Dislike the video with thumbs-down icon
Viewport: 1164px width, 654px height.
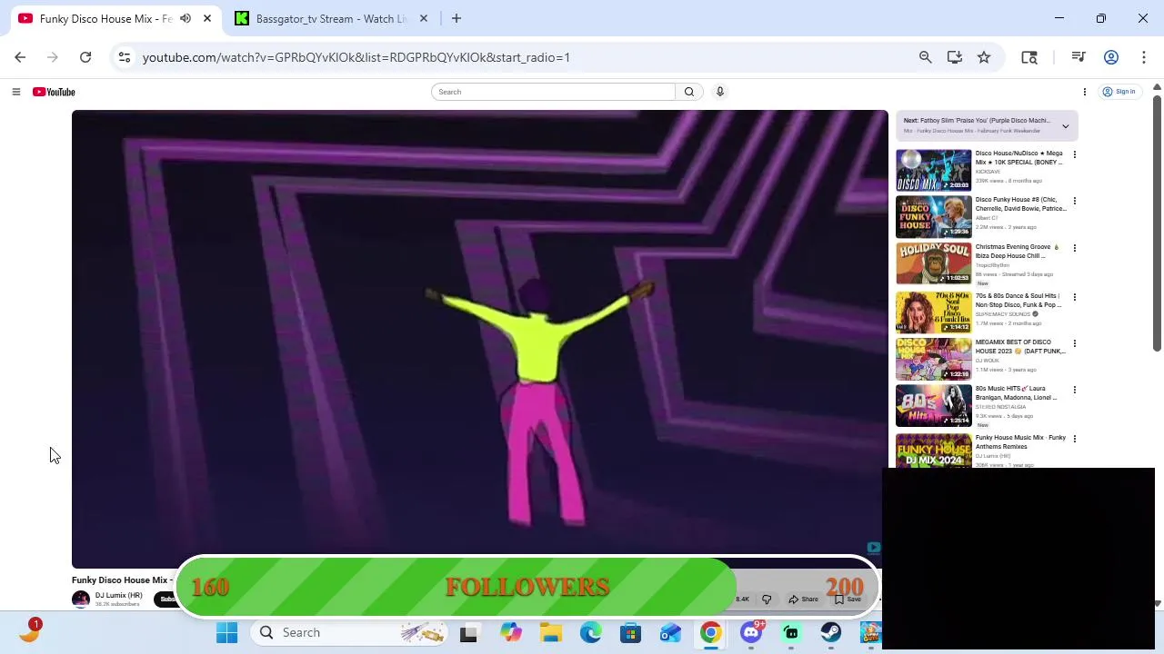(767, 599)
